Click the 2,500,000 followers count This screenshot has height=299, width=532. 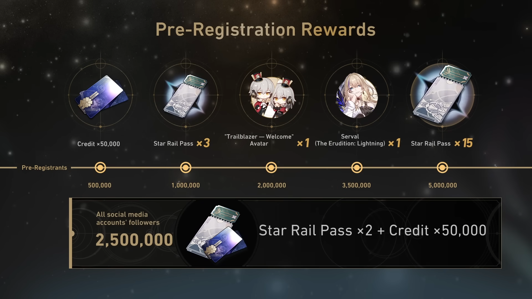pyautogui.click(x=134, y=240)
